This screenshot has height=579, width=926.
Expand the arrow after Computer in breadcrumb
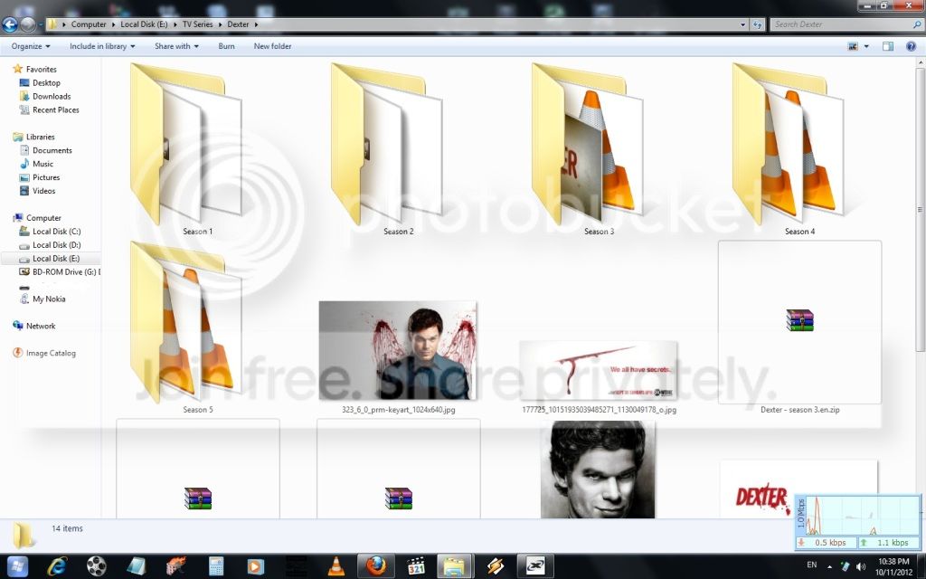coord(112,24)
